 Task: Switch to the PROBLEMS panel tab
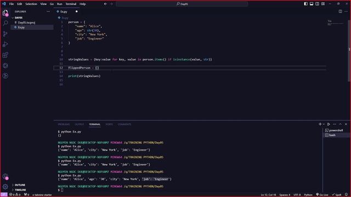click(64, 124)
